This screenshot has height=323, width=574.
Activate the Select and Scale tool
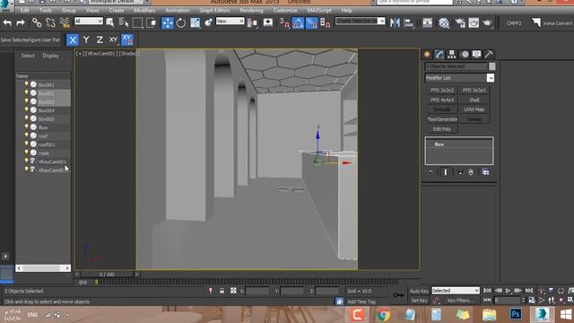[x=195, y=22]
